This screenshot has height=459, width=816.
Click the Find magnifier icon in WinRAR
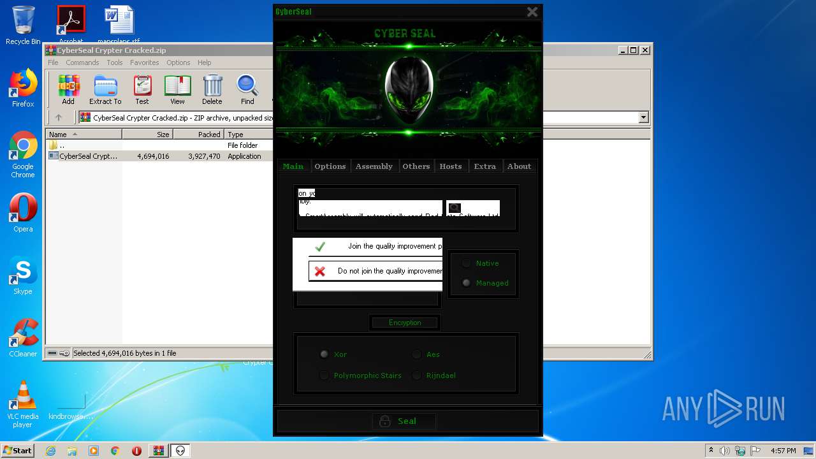click(247, 89)
